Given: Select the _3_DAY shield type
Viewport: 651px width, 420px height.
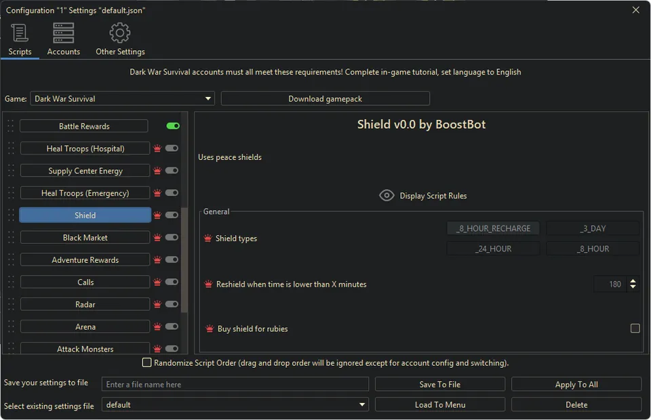Looking at the screenshot, I should (593, 228).
